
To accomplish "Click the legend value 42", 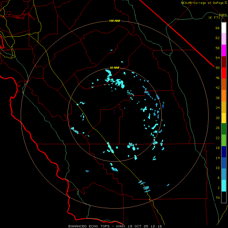I will tap(218, 88).
